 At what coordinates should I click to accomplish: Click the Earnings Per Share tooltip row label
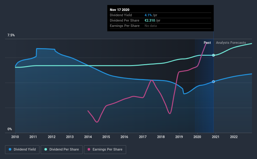click(125, 26)
